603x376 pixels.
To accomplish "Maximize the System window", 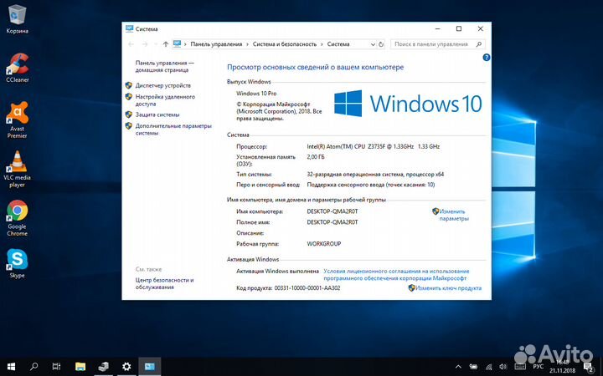I will pos(459,28).
